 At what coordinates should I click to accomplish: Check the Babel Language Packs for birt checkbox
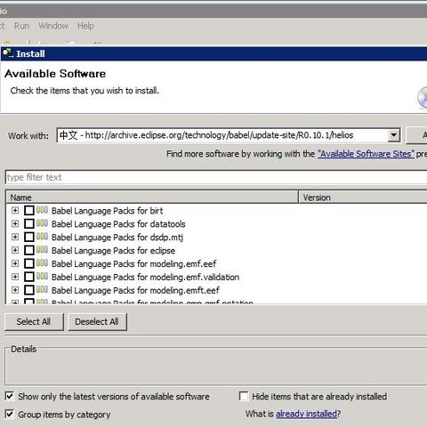(x=29, y=211)
